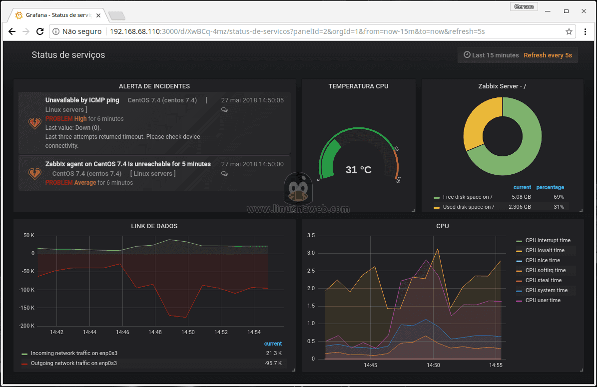Click the Refresh every 5s setting
Image resolution: width=597 pixels, height=387 pixels.
548,55
